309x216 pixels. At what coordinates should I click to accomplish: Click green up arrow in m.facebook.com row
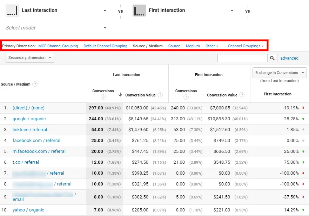point(303,151)
